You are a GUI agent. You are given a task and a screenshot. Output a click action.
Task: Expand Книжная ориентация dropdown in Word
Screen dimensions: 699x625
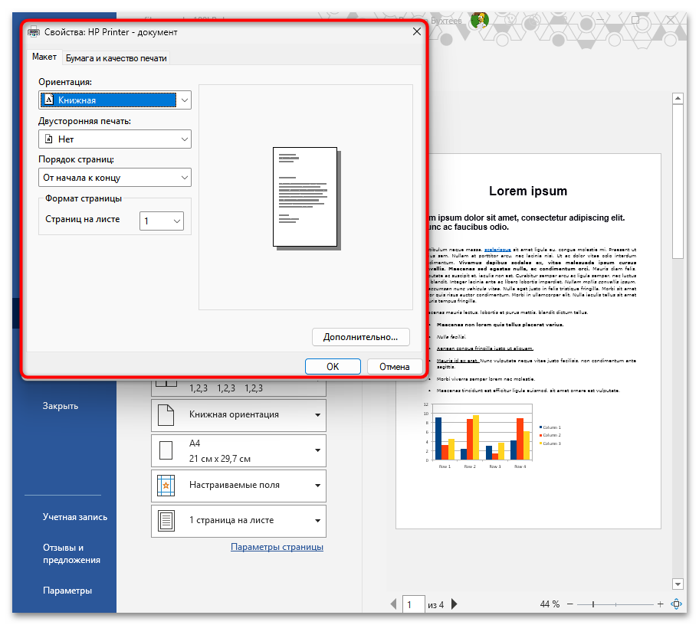pyautogui.click(x=238, y=414)
